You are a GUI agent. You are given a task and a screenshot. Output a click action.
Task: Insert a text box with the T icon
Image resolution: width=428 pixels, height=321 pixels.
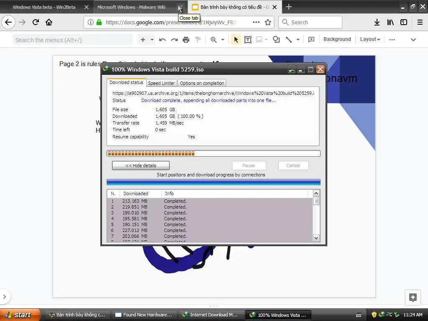(248, 40)
